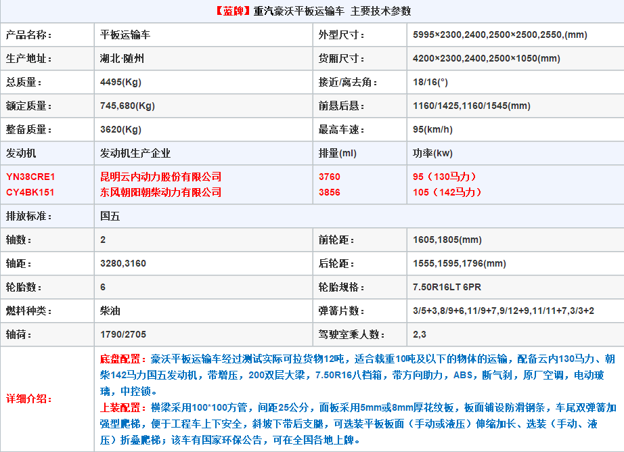Click '昆明云内动力股份有限公司'
Screen dimensions: 624x452
click(x=160, y=177)
